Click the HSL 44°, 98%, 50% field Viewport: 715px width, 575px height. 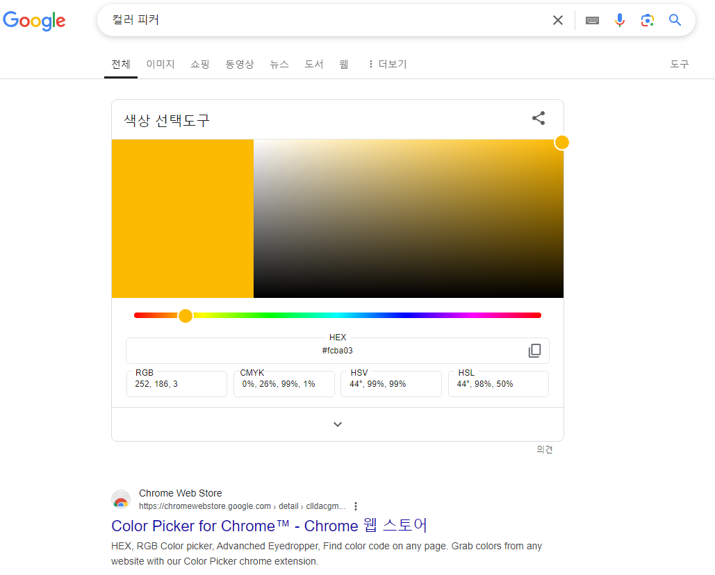(498, 383)
